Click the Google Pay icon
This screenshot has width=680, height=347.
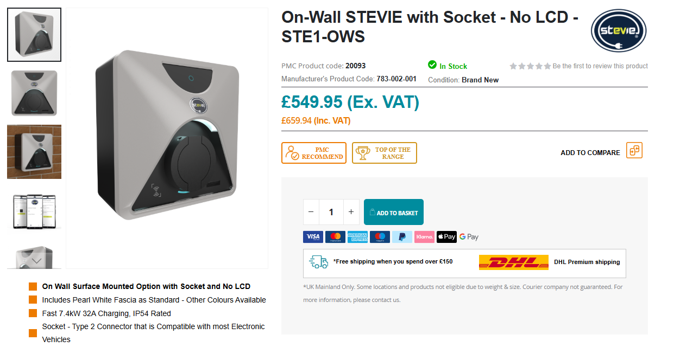pos(469,237)
